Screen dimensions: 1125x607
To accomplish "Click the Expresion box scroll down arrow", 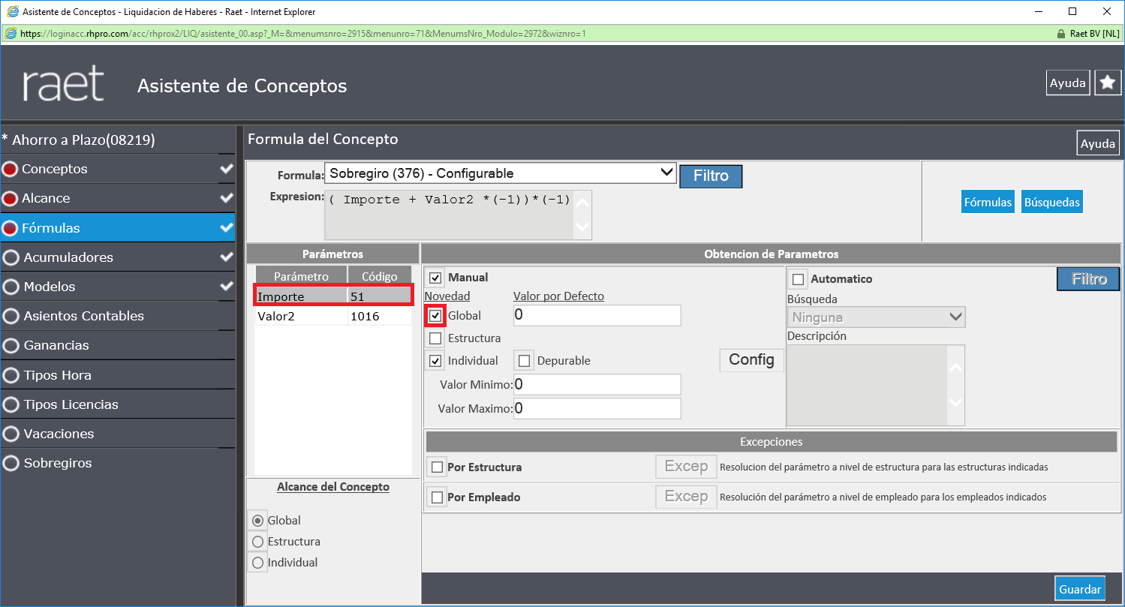I will pos(582,226).
